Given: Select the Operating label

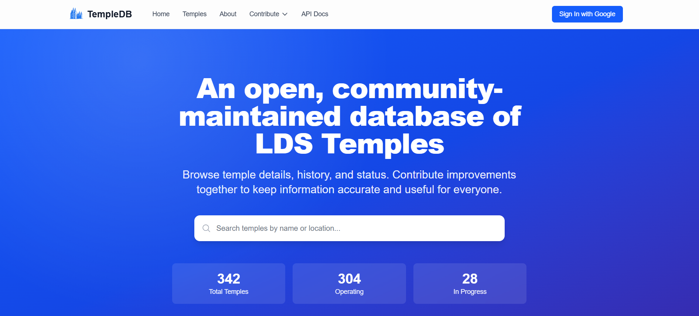Looking at the screenshot, I should coord(349,292).
